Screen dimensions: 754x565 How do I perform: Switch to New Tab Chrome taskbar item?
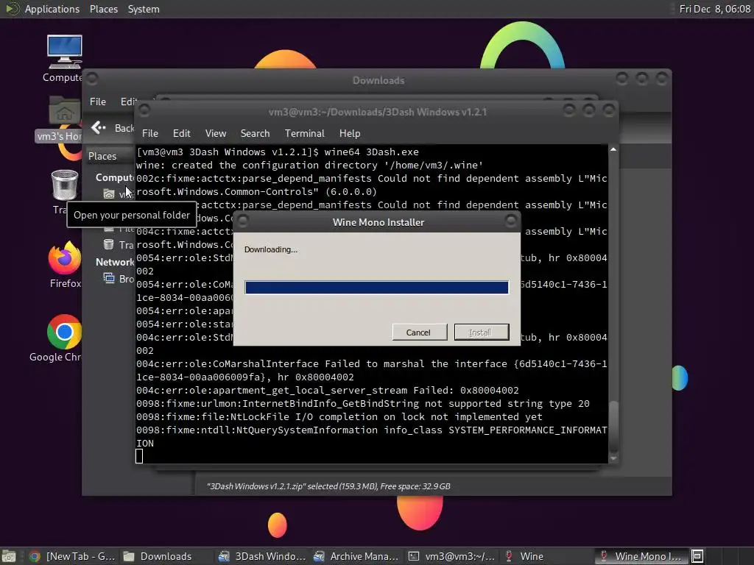tap(72, 556)
